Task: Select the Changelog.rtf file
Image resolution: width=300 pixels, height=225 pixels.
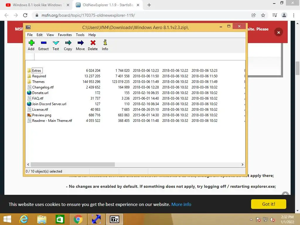Action: tap(43, 87)
